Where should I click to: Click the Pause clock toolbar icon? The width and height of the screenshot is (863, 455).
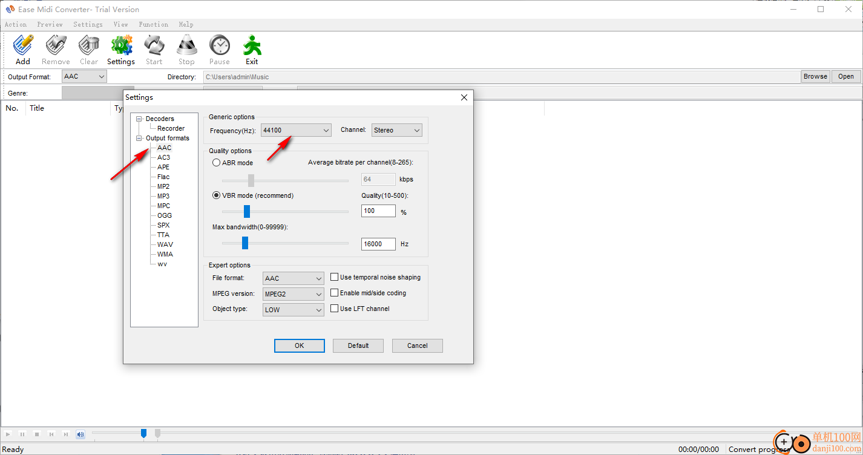coord(219,50)
